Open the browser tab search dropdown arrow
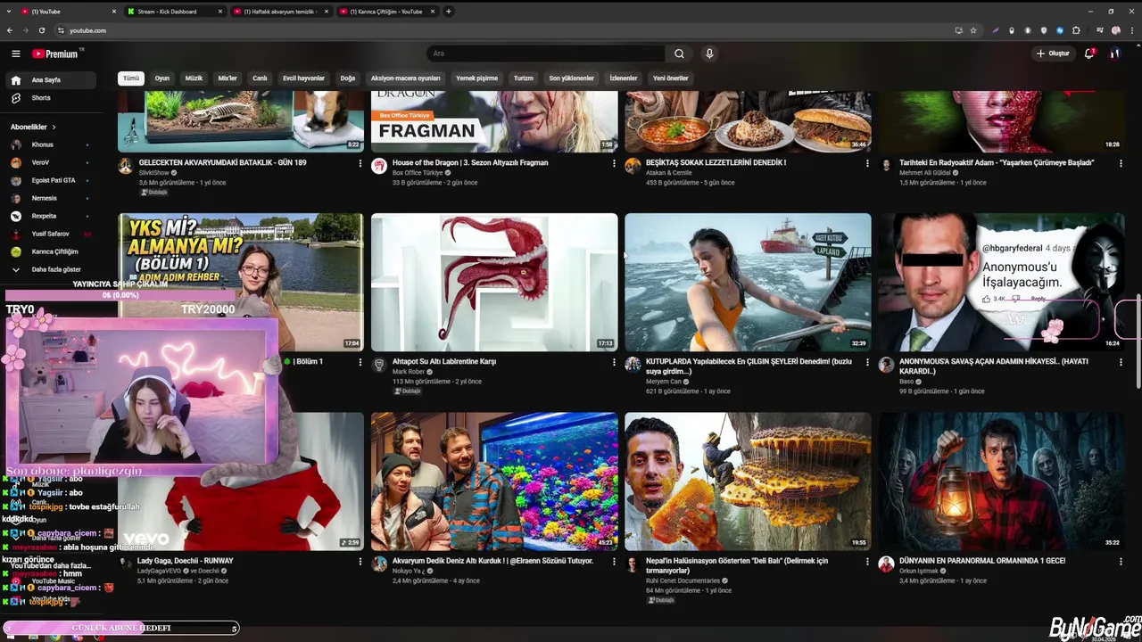 [10, 12]
